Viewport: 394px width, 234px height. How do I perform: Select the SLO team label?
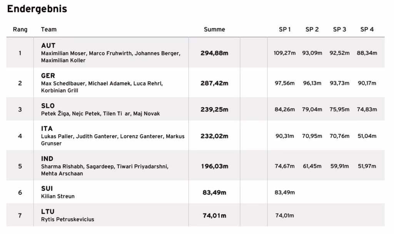click(x=48, y=106)
